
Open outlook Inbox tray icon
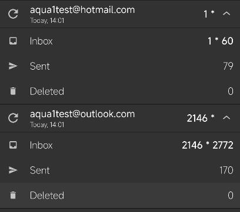click(x=13, y=145)
